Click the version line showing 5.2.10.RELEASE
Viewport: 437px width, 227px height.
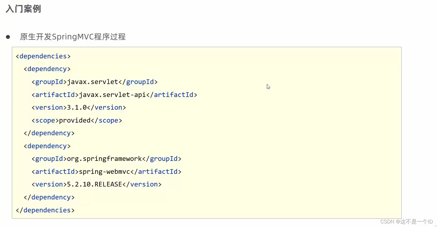point(97,184)
